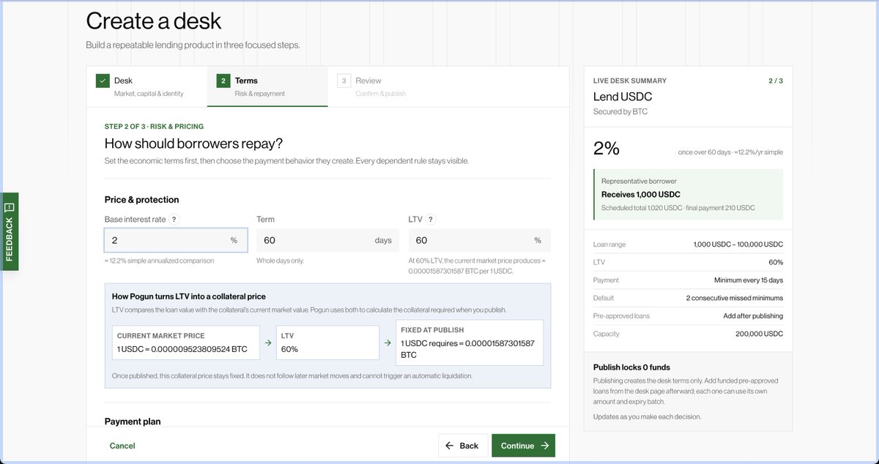Click the Feedback tab chat icon
This screenshot has height=464, width=879.
10,208
